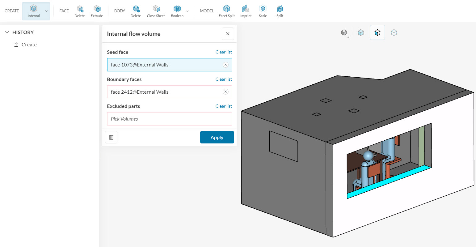Toggle the solid body selection mode
This screenshot has width=476, height=247.
point(344,32)
